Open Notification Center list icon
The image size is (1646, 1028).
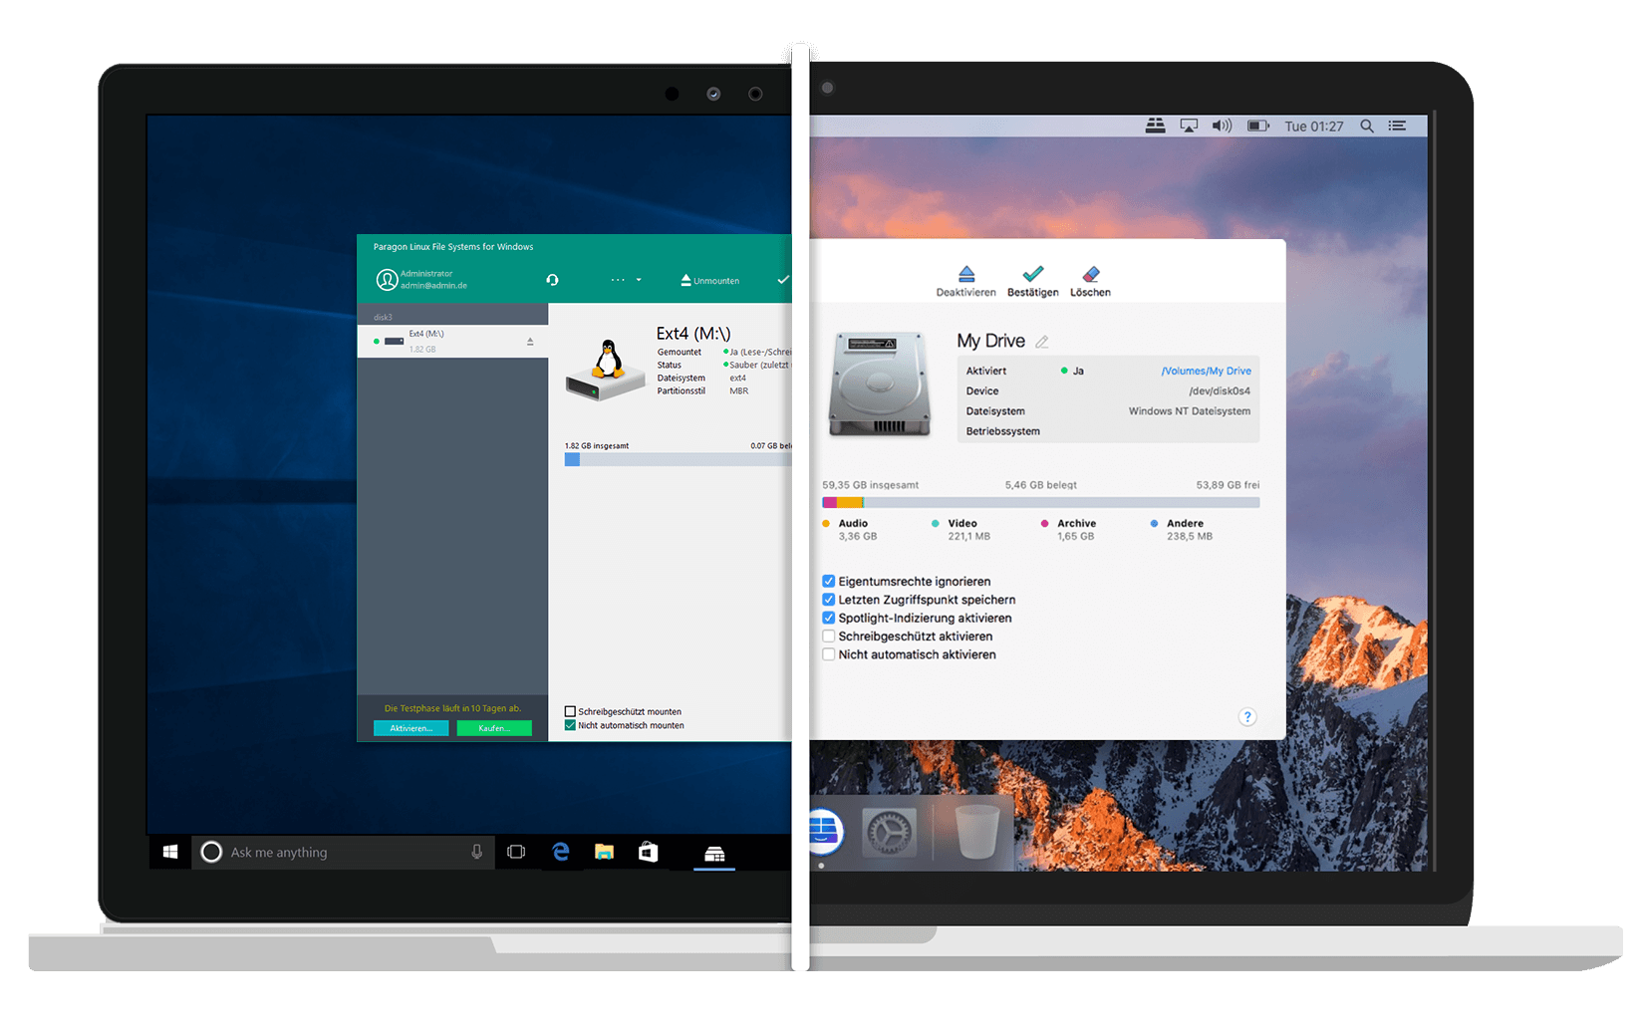coord(1397,127)
